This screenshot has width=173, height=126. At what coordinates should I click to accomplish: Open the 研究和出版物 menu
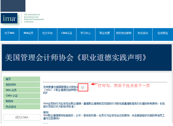click(x=124, y=34)
